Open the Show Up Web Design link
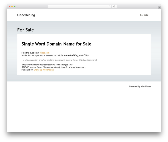168x142 pixels. tap(44, 70)
